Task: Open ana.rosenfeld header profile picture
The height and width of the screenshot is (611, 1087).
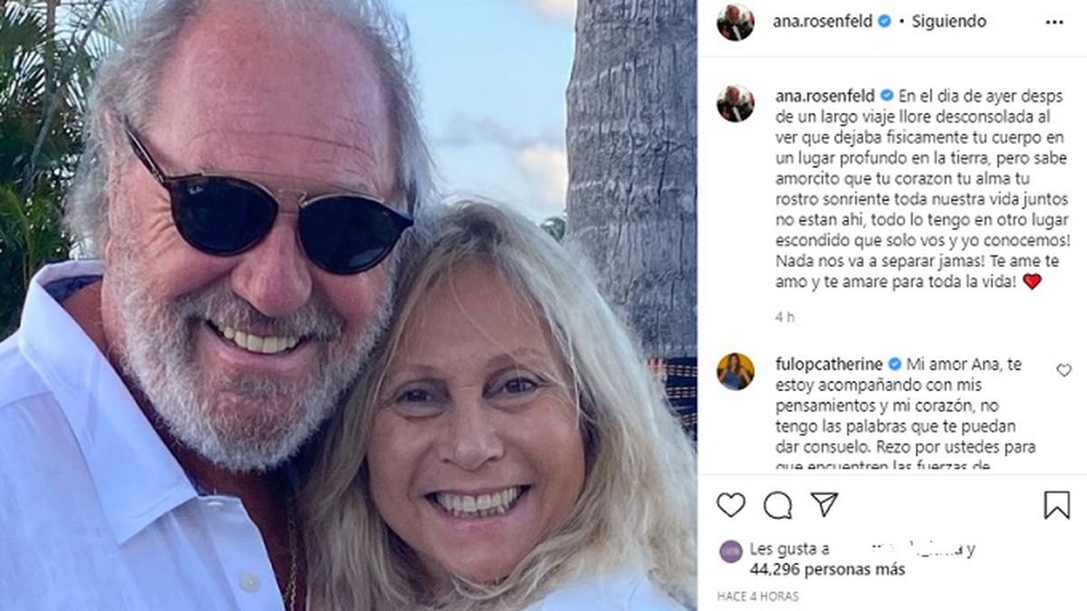Action: (x=736, y=22)
